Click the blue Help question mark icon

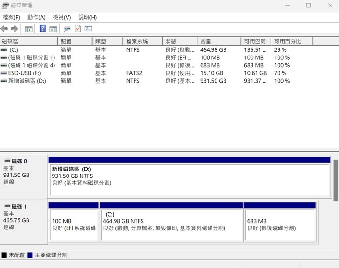42,29
